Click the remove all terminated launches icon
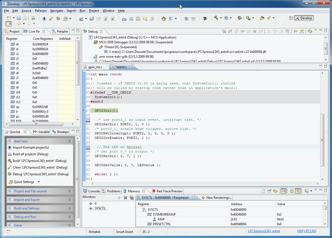Viewport: 332px width, 238px height. (224, 31)
